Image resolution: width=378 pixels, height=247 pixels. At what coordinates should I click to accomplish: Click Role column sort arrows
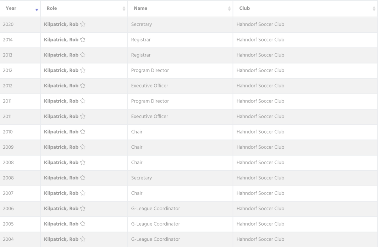(124, 9)
